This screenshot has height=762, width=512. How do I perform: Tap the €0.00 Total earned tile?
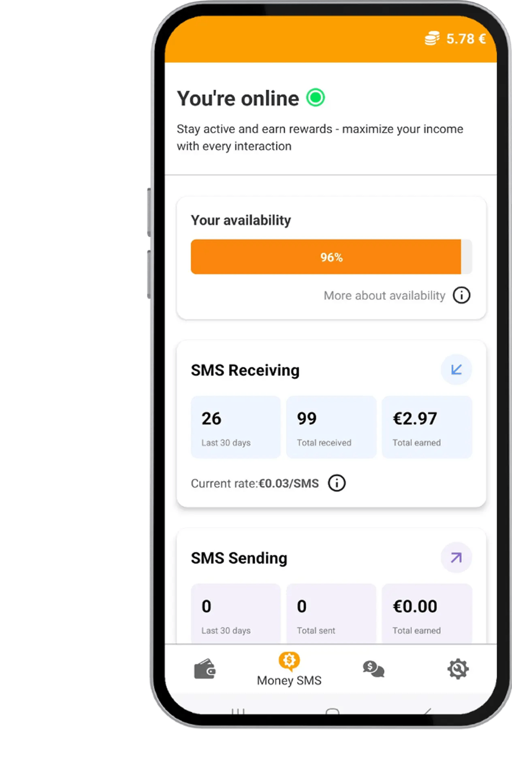click(427, 614)
